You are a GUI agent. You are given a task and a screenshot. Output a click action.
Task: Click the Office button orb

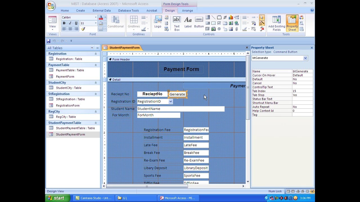click(51, 6)
